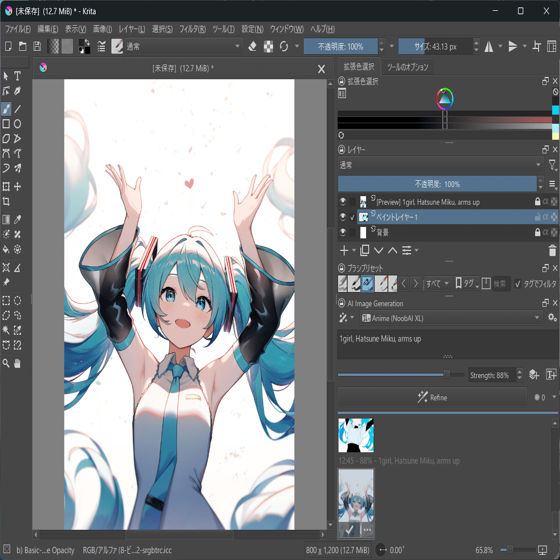Select the Calligraphy tool
The image size is (560, 560).
coord(18,91)
